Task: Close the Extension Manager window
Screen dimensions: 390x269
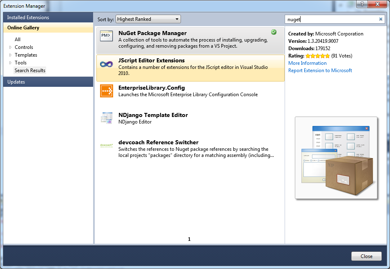Action: [377, 4]
